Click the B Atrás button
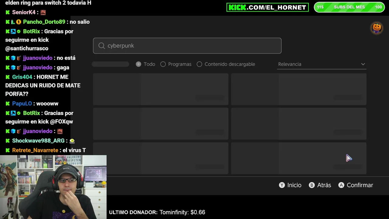The image size is (389, 219). [x=320, y=185]
